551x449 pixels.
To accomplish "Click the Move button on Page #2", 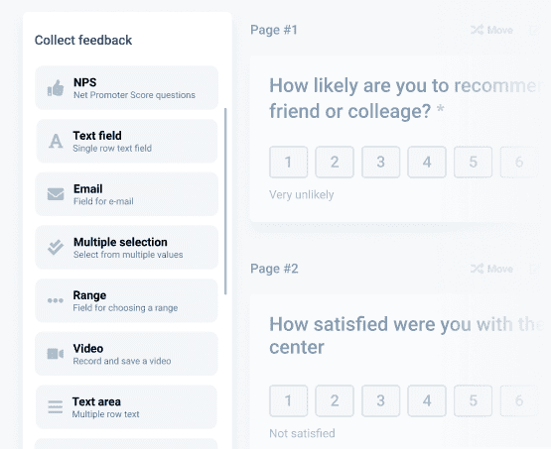I will click(x=492, y=269).
